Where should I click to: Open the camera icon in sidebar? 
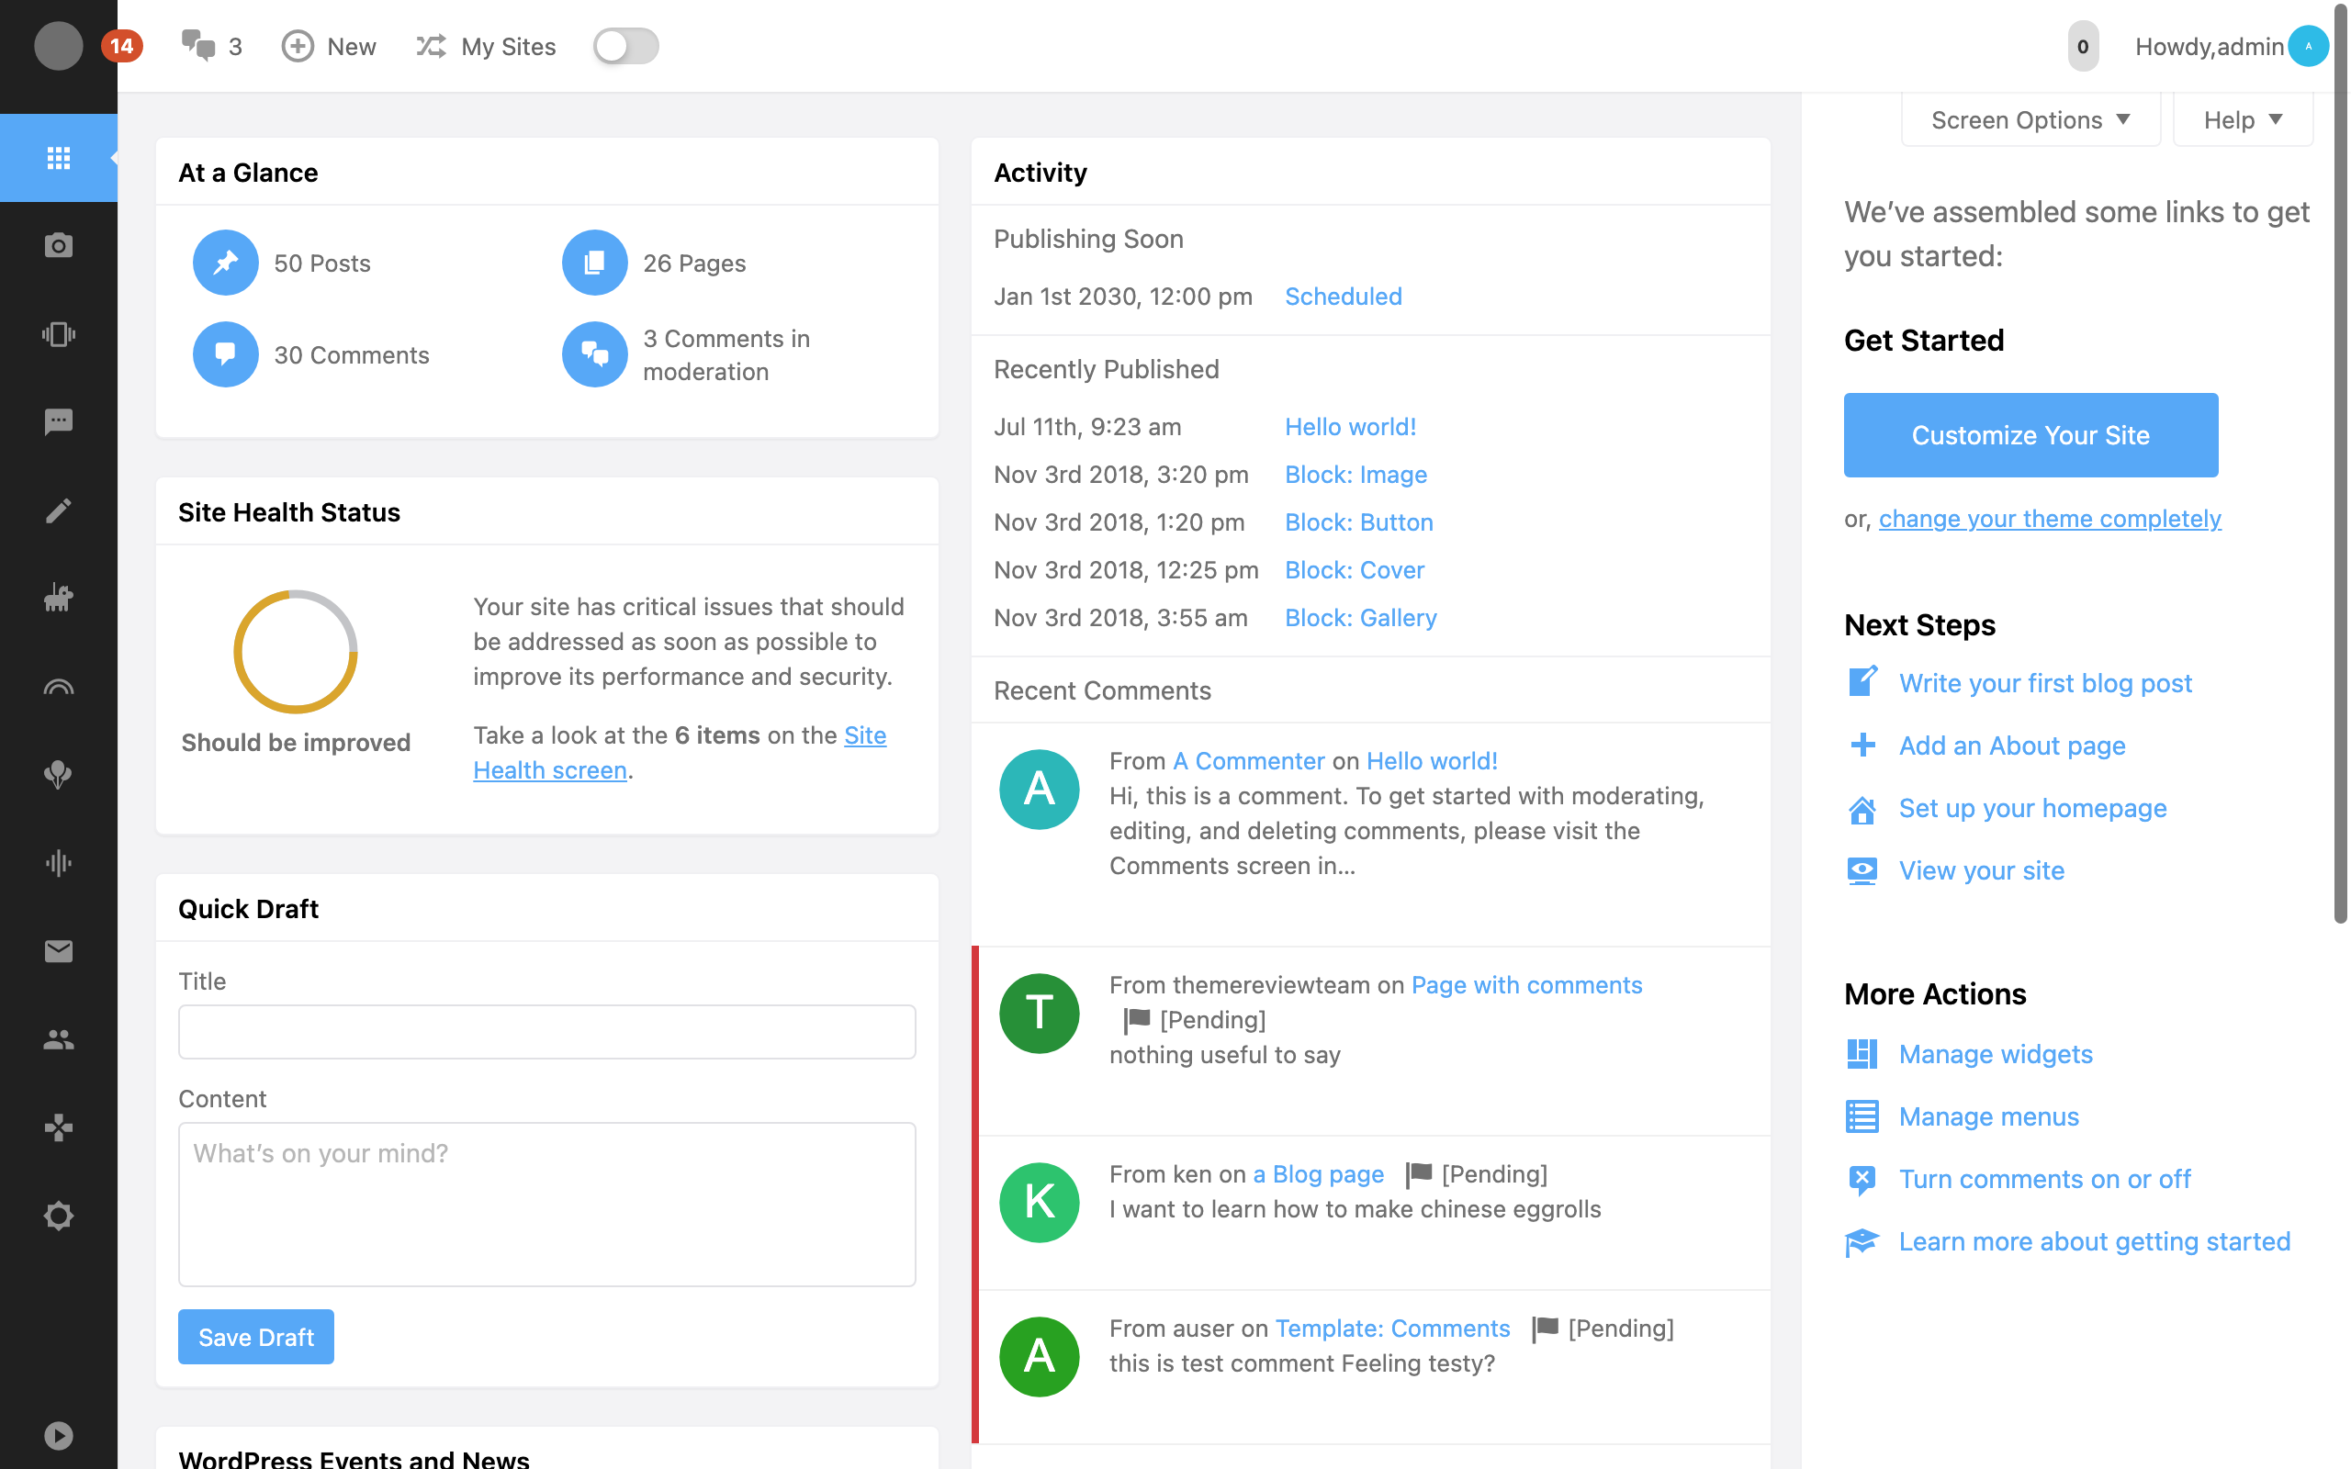tap(58, 245)
